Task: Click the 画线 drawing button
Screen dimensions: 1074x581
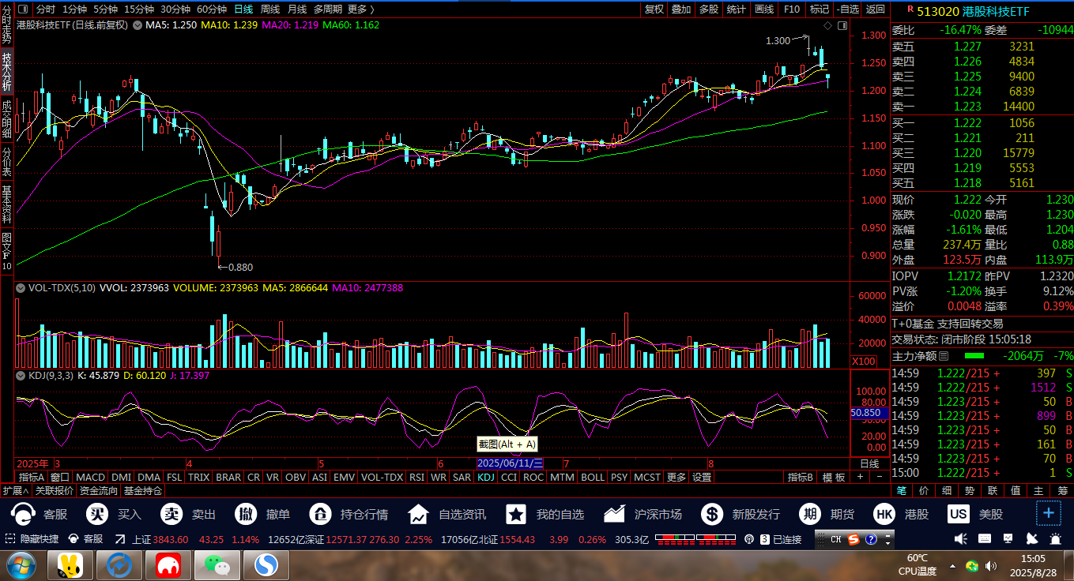Action: pyautogui.click(x=763, y=9)
